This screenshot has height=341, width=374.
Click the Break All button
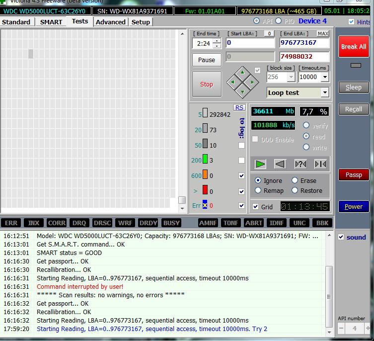tap(353, 47)
